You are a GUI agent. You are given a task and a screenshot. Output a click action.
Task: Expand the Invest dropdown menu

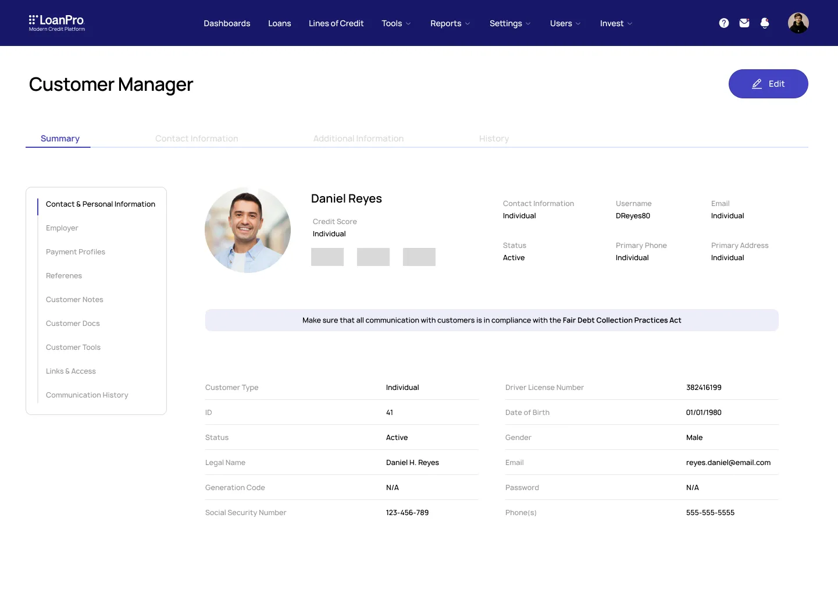click(616, 23)
